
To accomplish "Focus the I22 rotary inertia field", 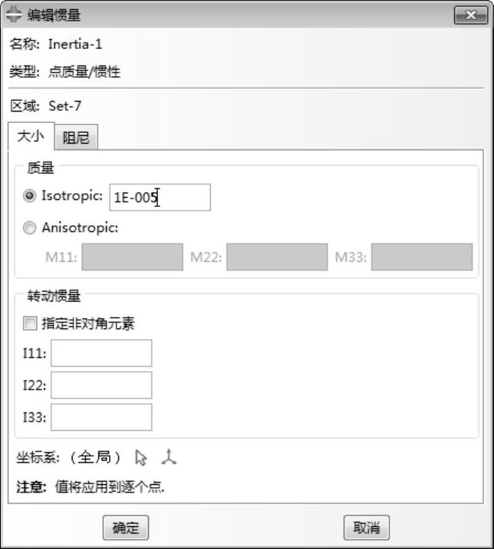I will [x=101, y=385].
